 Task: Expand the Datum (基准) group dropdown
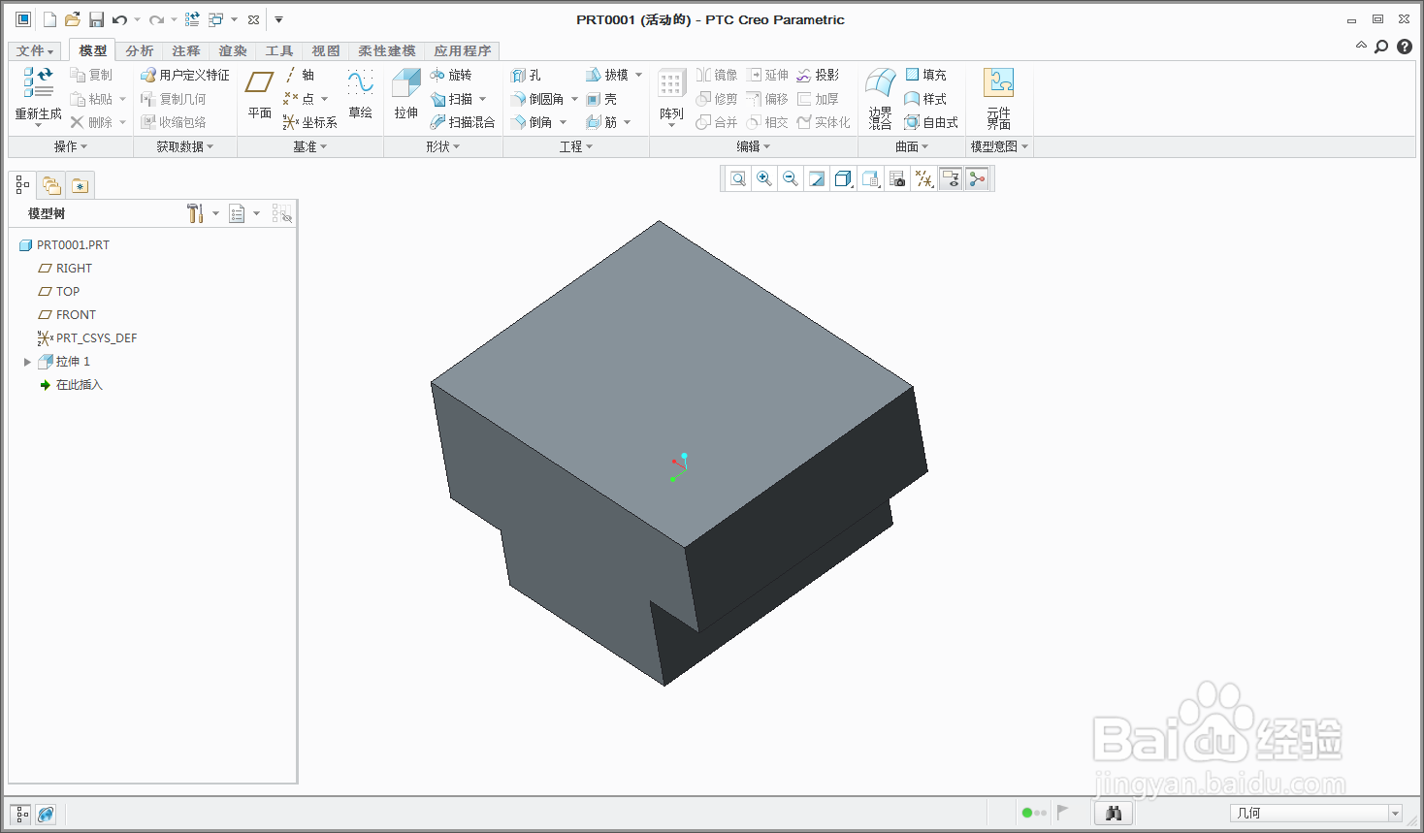click(x=310, y=146)
